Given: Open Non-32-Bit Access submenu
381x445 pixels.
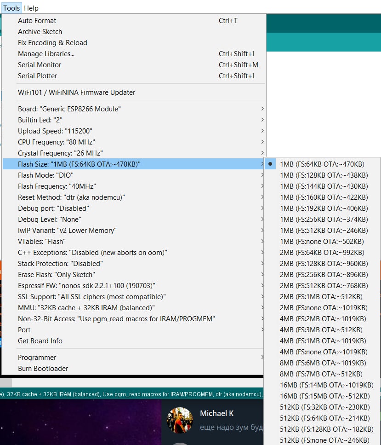Looking at the screenshot, I should point(133,319).
